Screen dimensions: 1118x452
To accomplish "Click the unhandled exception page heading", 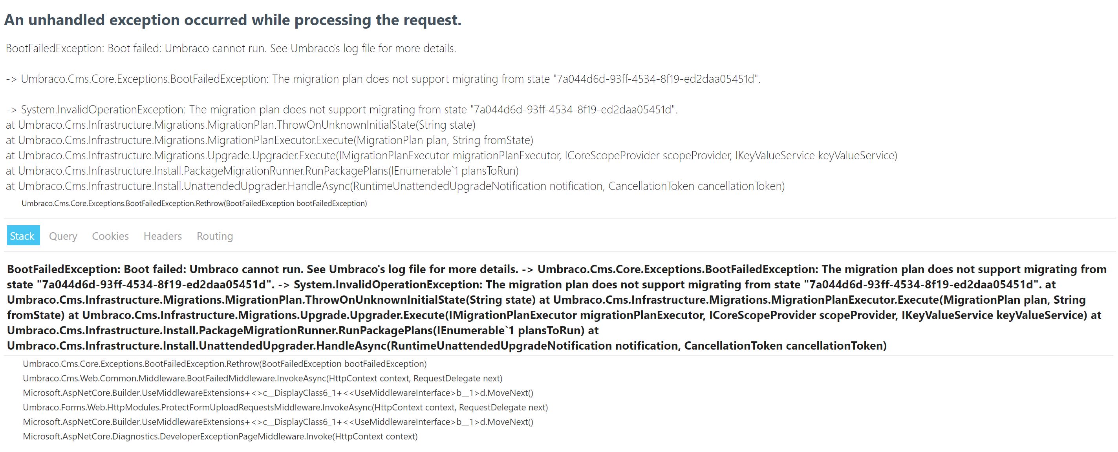I will click(x=232, y=20).
